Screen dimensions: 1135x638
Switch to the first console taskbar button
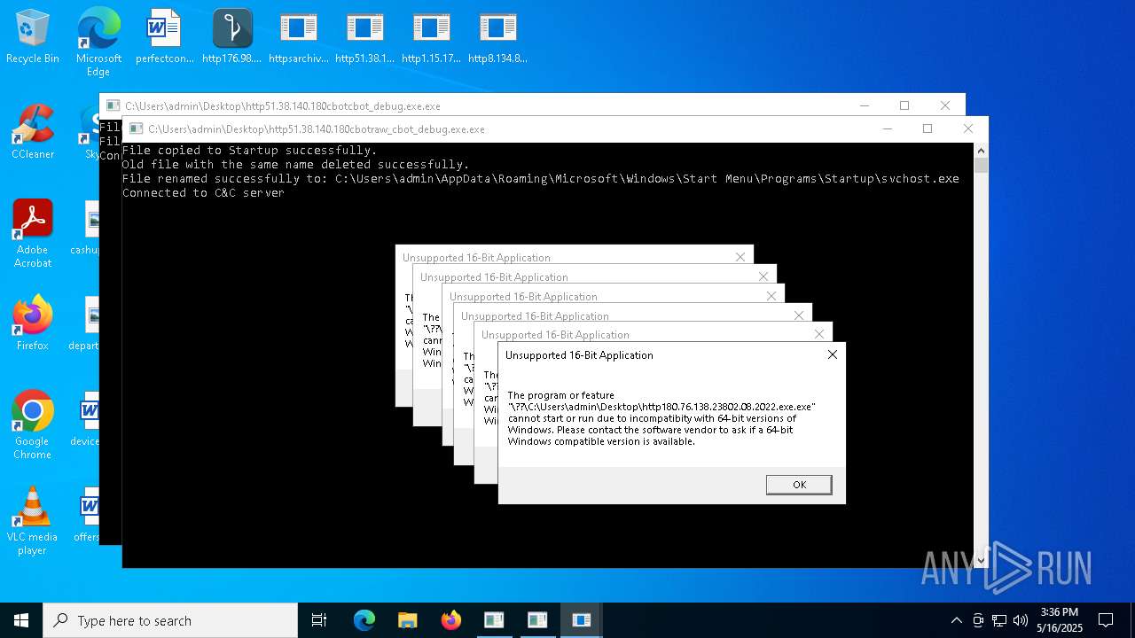pyautogui.click(x=494, y=620)
